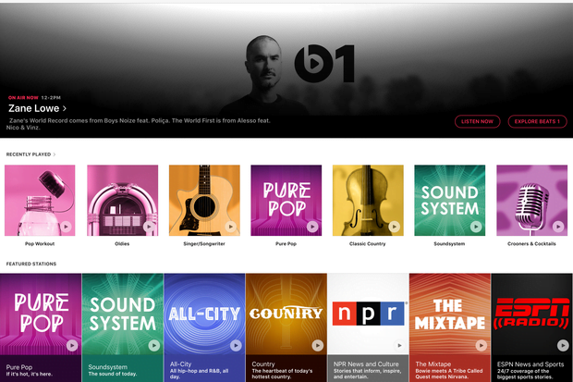Click 'The sound of today.' caption
573x382 pixels.
113,374
